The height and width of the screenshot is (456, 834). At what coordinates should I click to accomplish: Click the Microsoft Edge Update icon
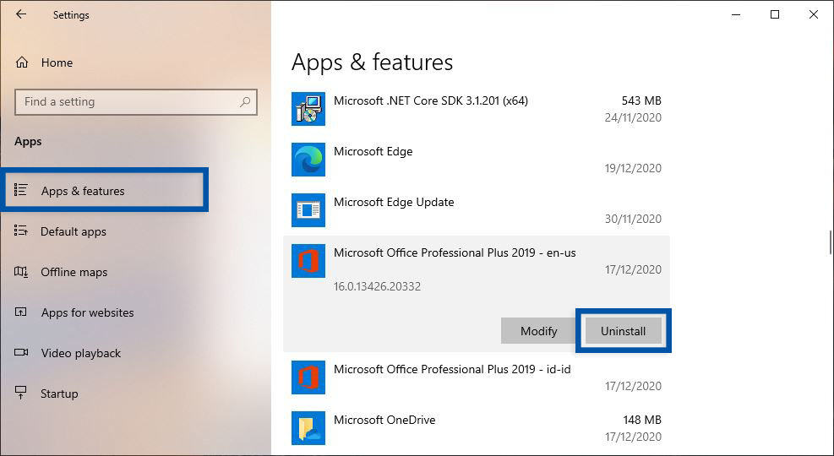(x=308, y=210)
